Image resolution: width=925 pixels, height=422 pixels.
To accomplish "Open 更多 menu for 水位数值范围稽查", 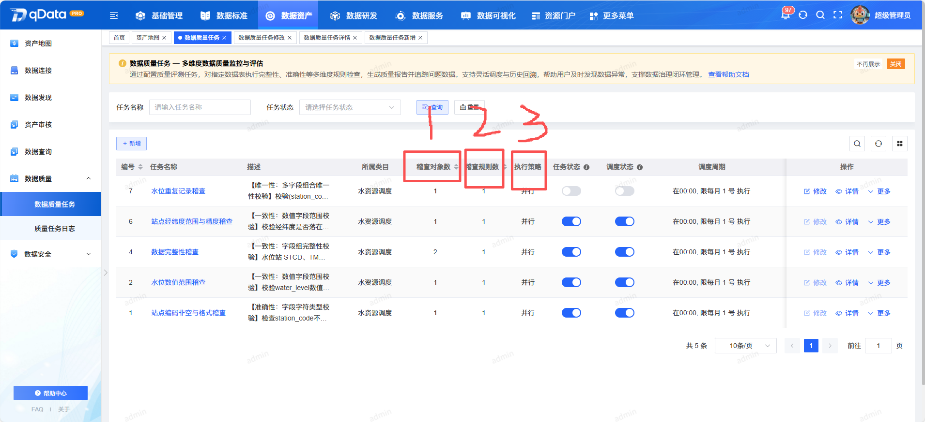I will 879,283.
